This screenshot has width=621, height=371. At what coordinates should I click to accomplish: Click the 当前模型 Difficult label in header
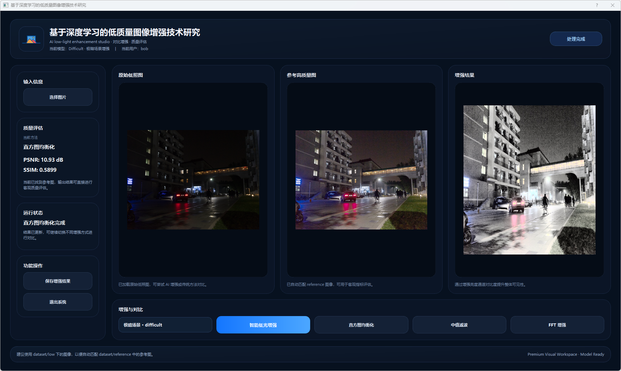[79, 49]
